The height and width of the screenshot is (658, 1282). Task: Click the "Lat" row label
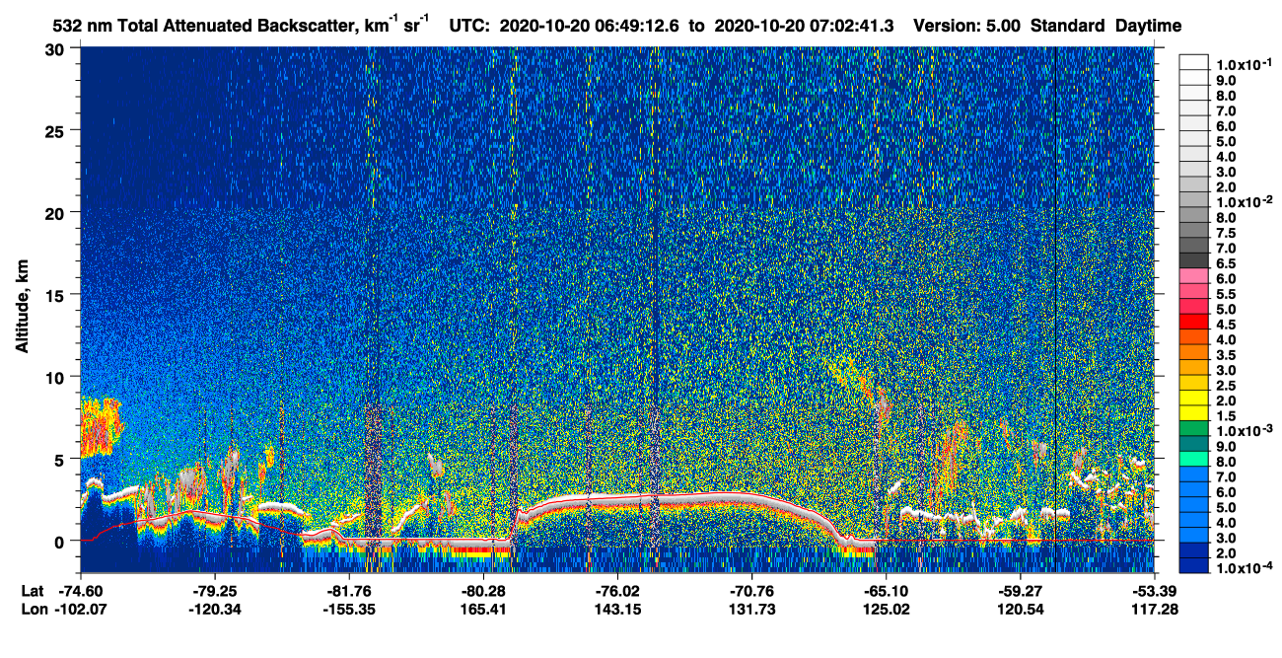click(x=32, y=591)
